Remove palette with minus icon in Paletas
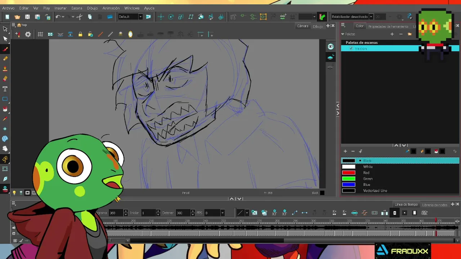The width and height of the screenshot is (461, 259). [x=401, y=34]
